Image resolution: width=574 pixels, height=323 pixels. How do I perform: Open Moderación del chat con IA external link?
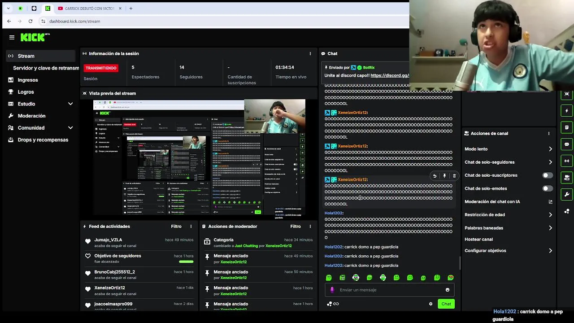[551, 202]
